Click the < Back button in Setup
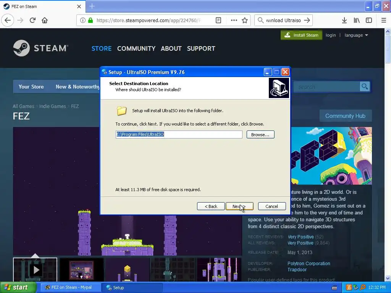This screenshot has height=293, width=391. click(211, 206)
